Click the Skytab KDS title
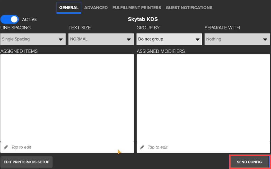This screenshot has width=271, height=169. (x=143, y=19)
